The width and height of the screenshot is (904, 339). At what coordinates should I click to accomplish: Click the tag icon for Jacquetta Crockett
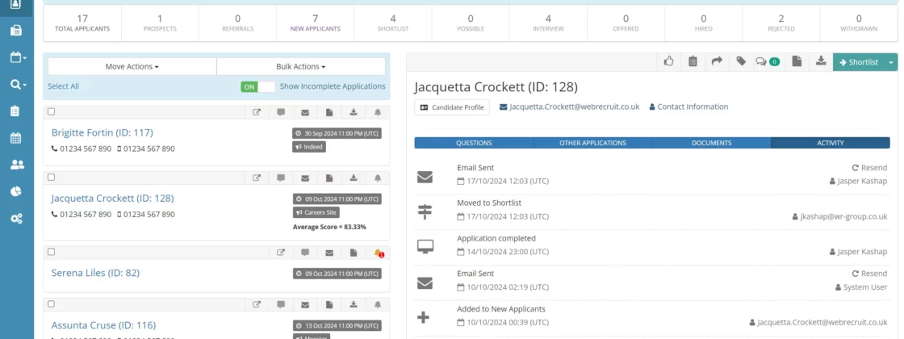click(x=740, y=61)
